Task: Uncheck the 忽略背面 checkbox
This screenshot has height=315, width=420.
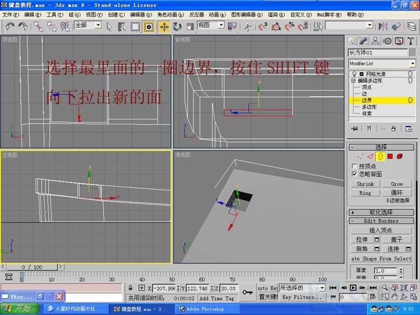Action: pyautogui.click(x=354, y=174)
